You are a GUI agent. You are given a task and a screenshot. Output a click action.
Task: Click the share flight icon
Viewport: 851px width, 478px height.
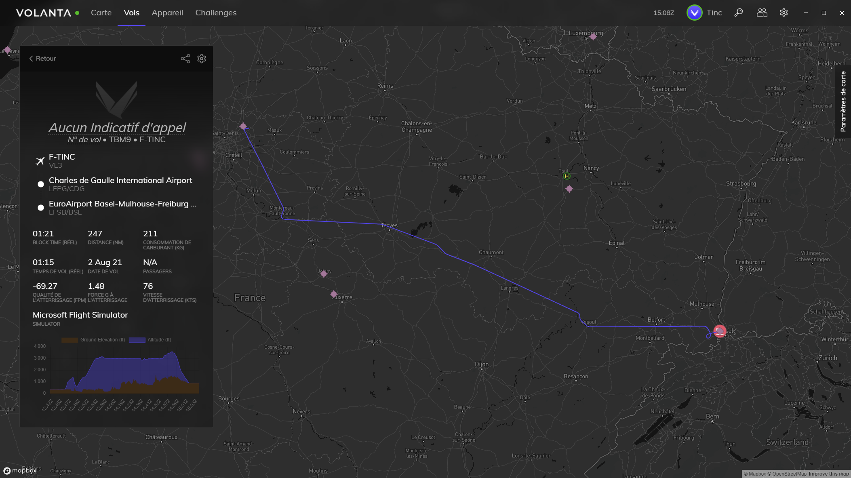(185, 59)
